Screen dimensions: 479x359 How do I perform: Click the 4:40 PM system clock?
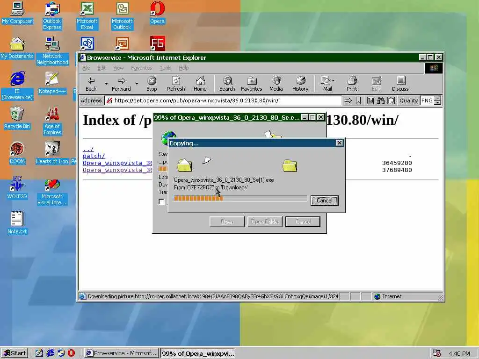pyautogui.click(x=459, y=353)
